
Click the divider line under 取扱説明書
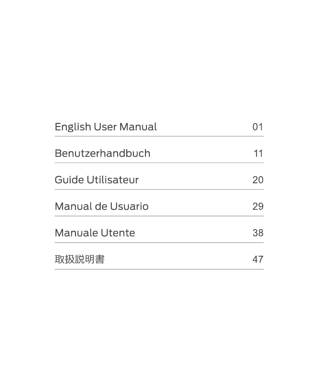click(x=159, y=269)
